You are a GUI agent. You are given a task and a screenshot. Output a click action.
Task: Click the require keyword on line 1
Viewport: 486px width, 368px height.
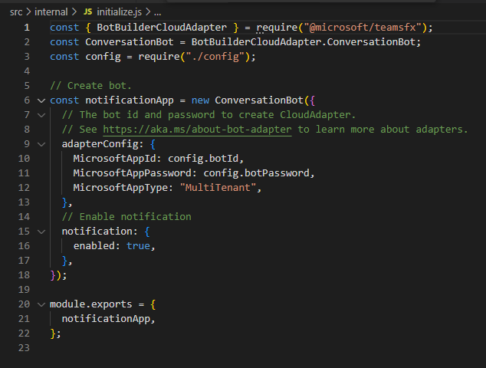click(277, 28)
